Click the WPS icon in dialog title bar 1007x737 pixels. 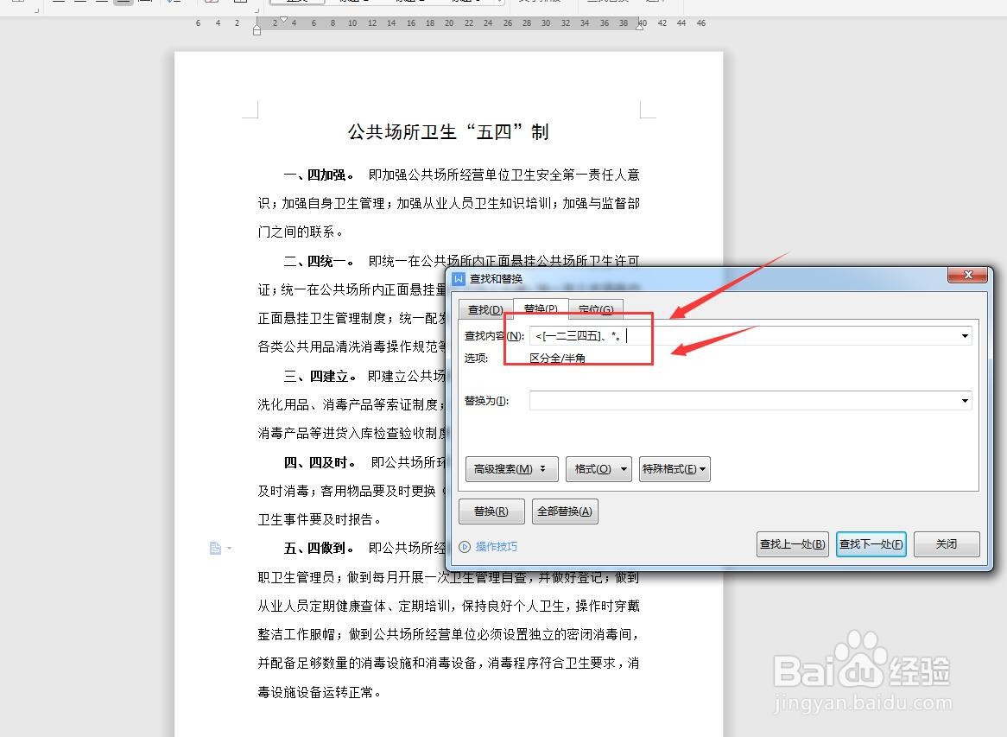(x=459, y=279)
